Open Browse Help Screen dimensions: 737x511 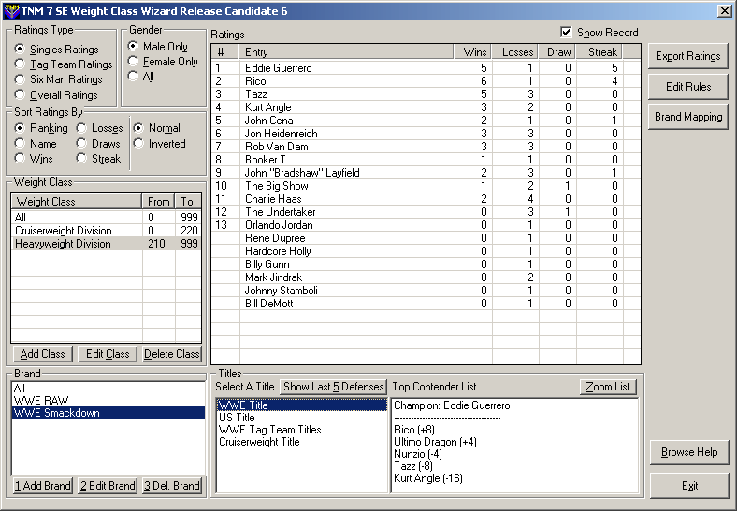[688, 452]
